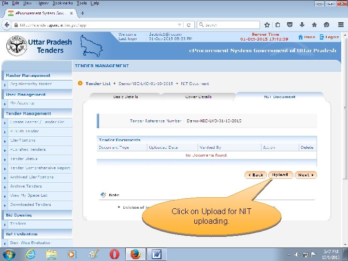Click the browser Search box
The height and width of the screenshot is (261, 348).
(228, 25)
